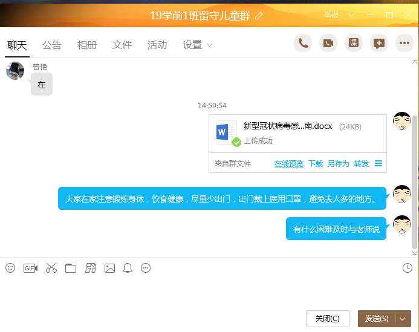
Task: Click own avatar beside 有什么困难 message
Action: pos(402,224)
